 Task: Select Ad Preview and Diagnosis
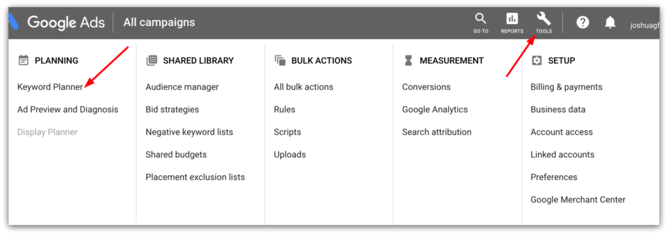(68, 109)
